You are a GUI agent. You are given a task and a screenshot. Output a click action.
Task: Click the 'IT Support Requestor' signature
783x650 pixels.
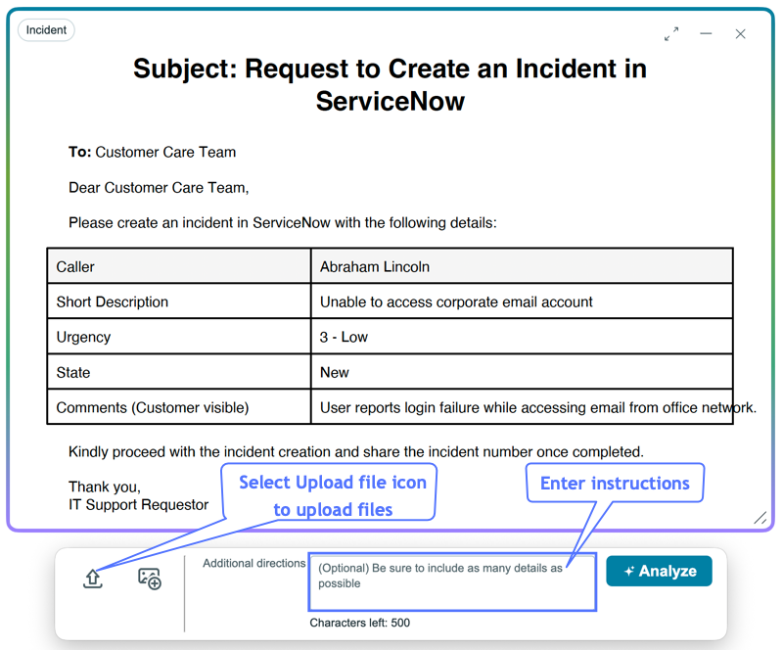[x=138, y=504]
